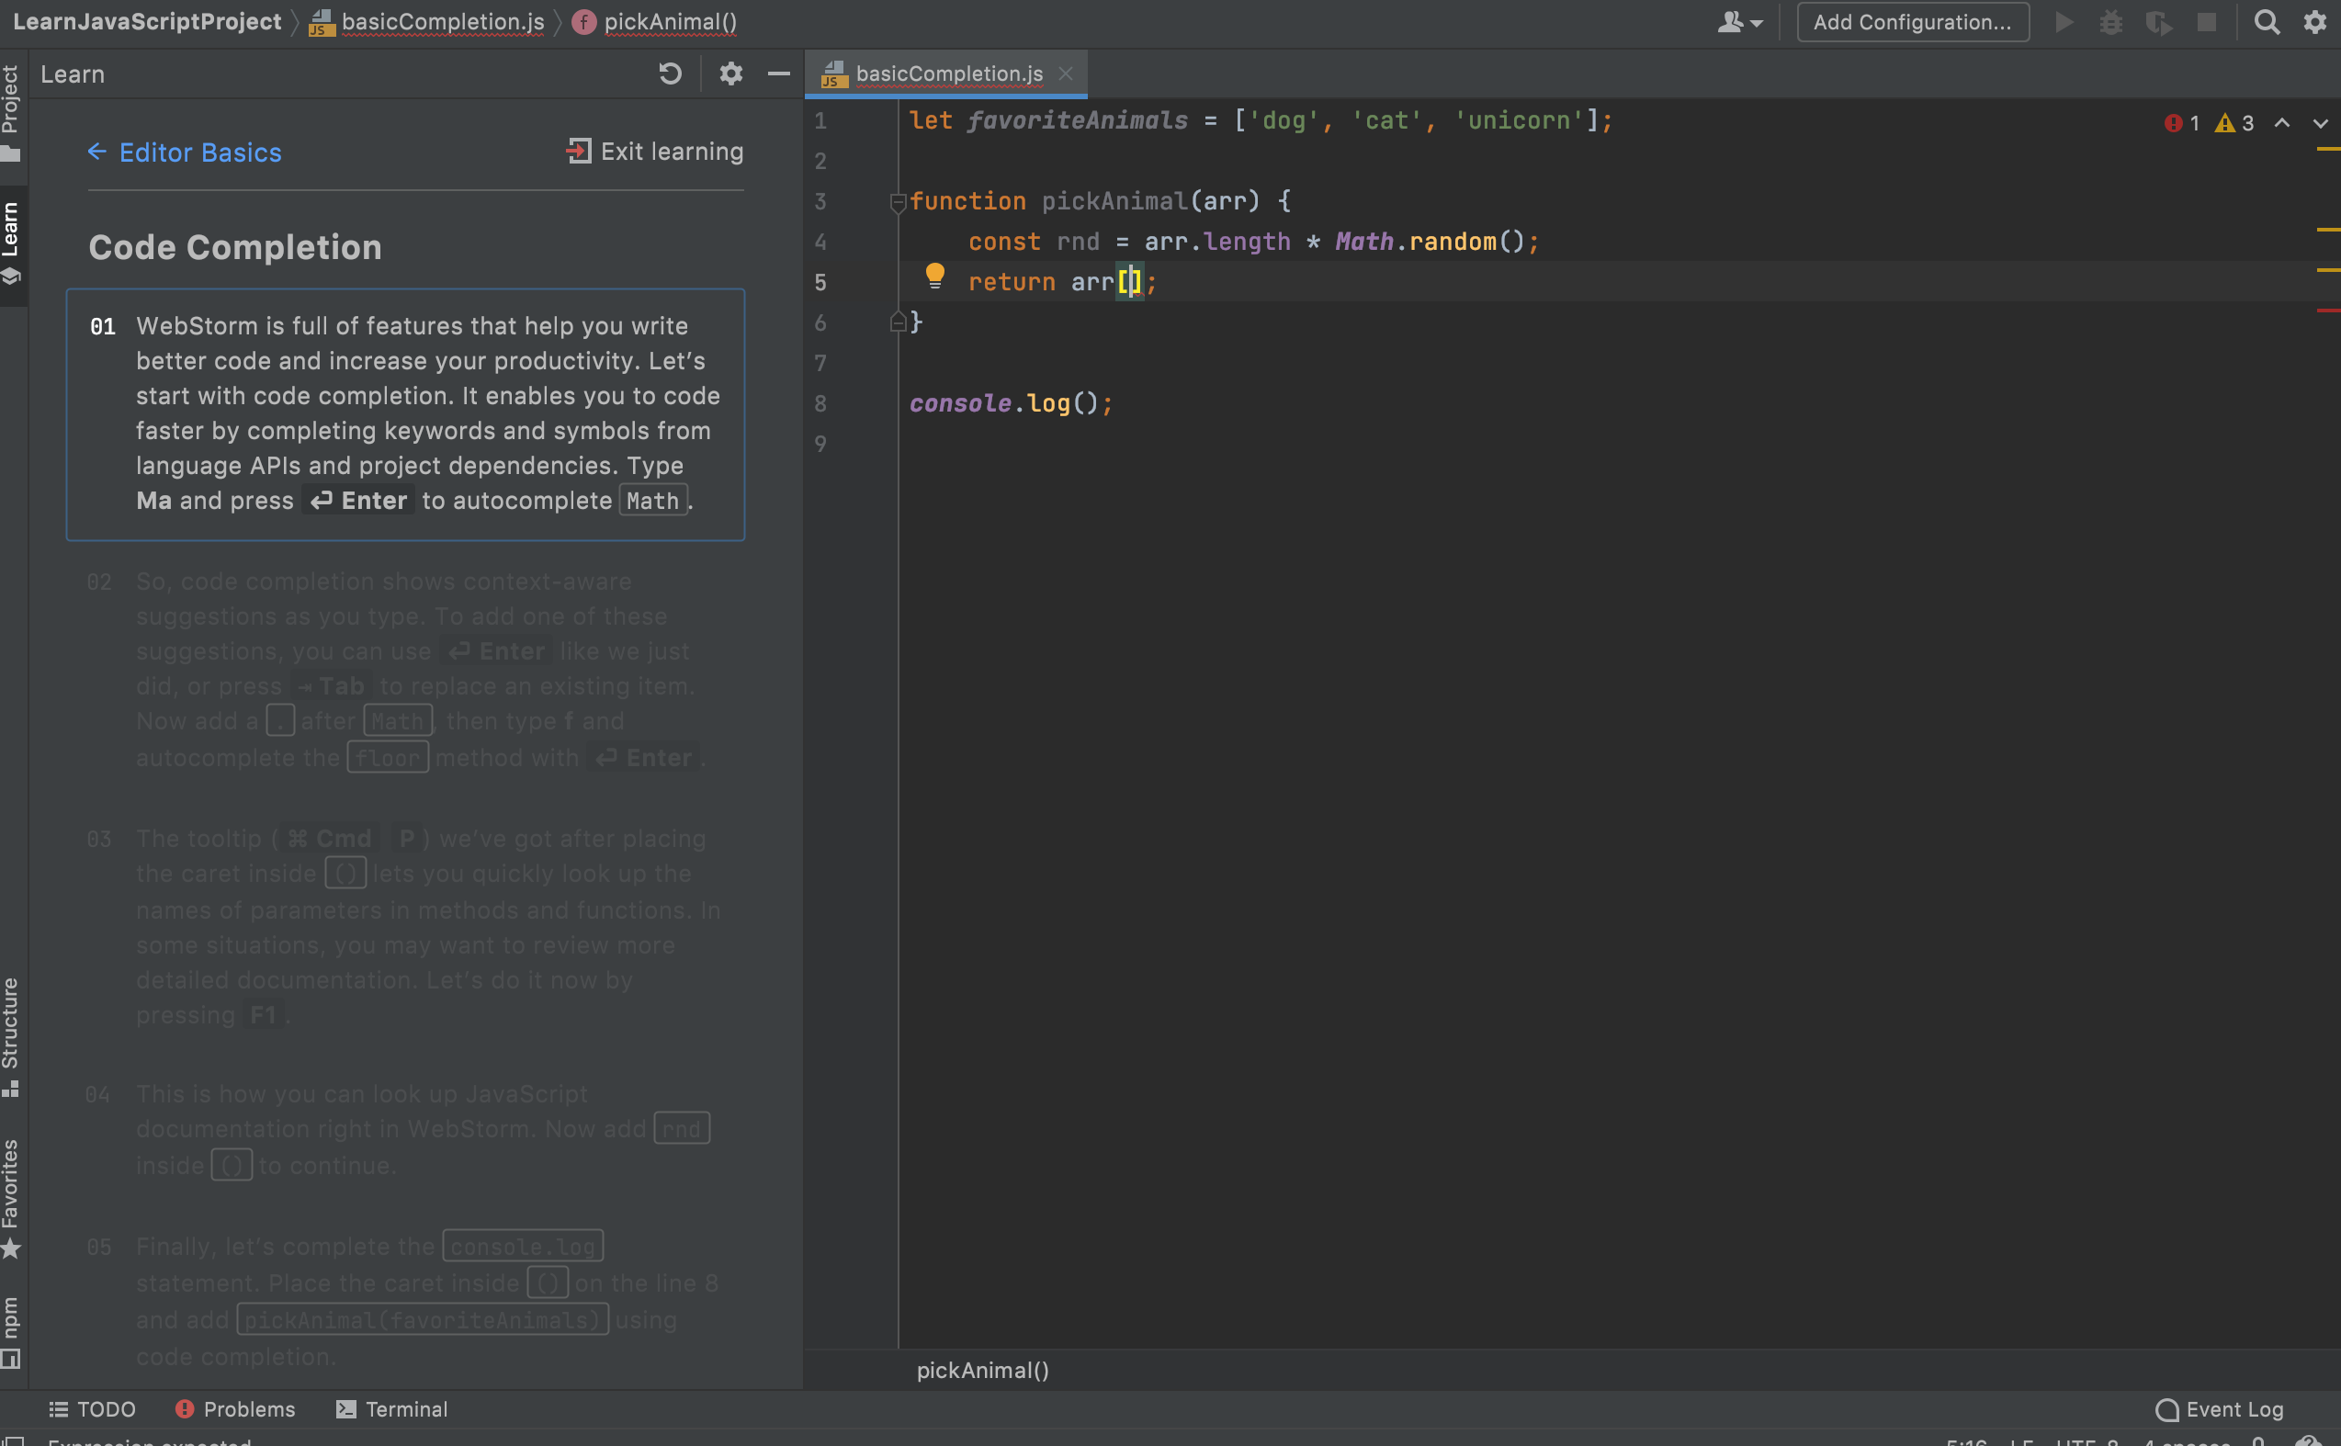Open the user account dropdown arrow
2341x1446 pixels.
point(1756,23)
